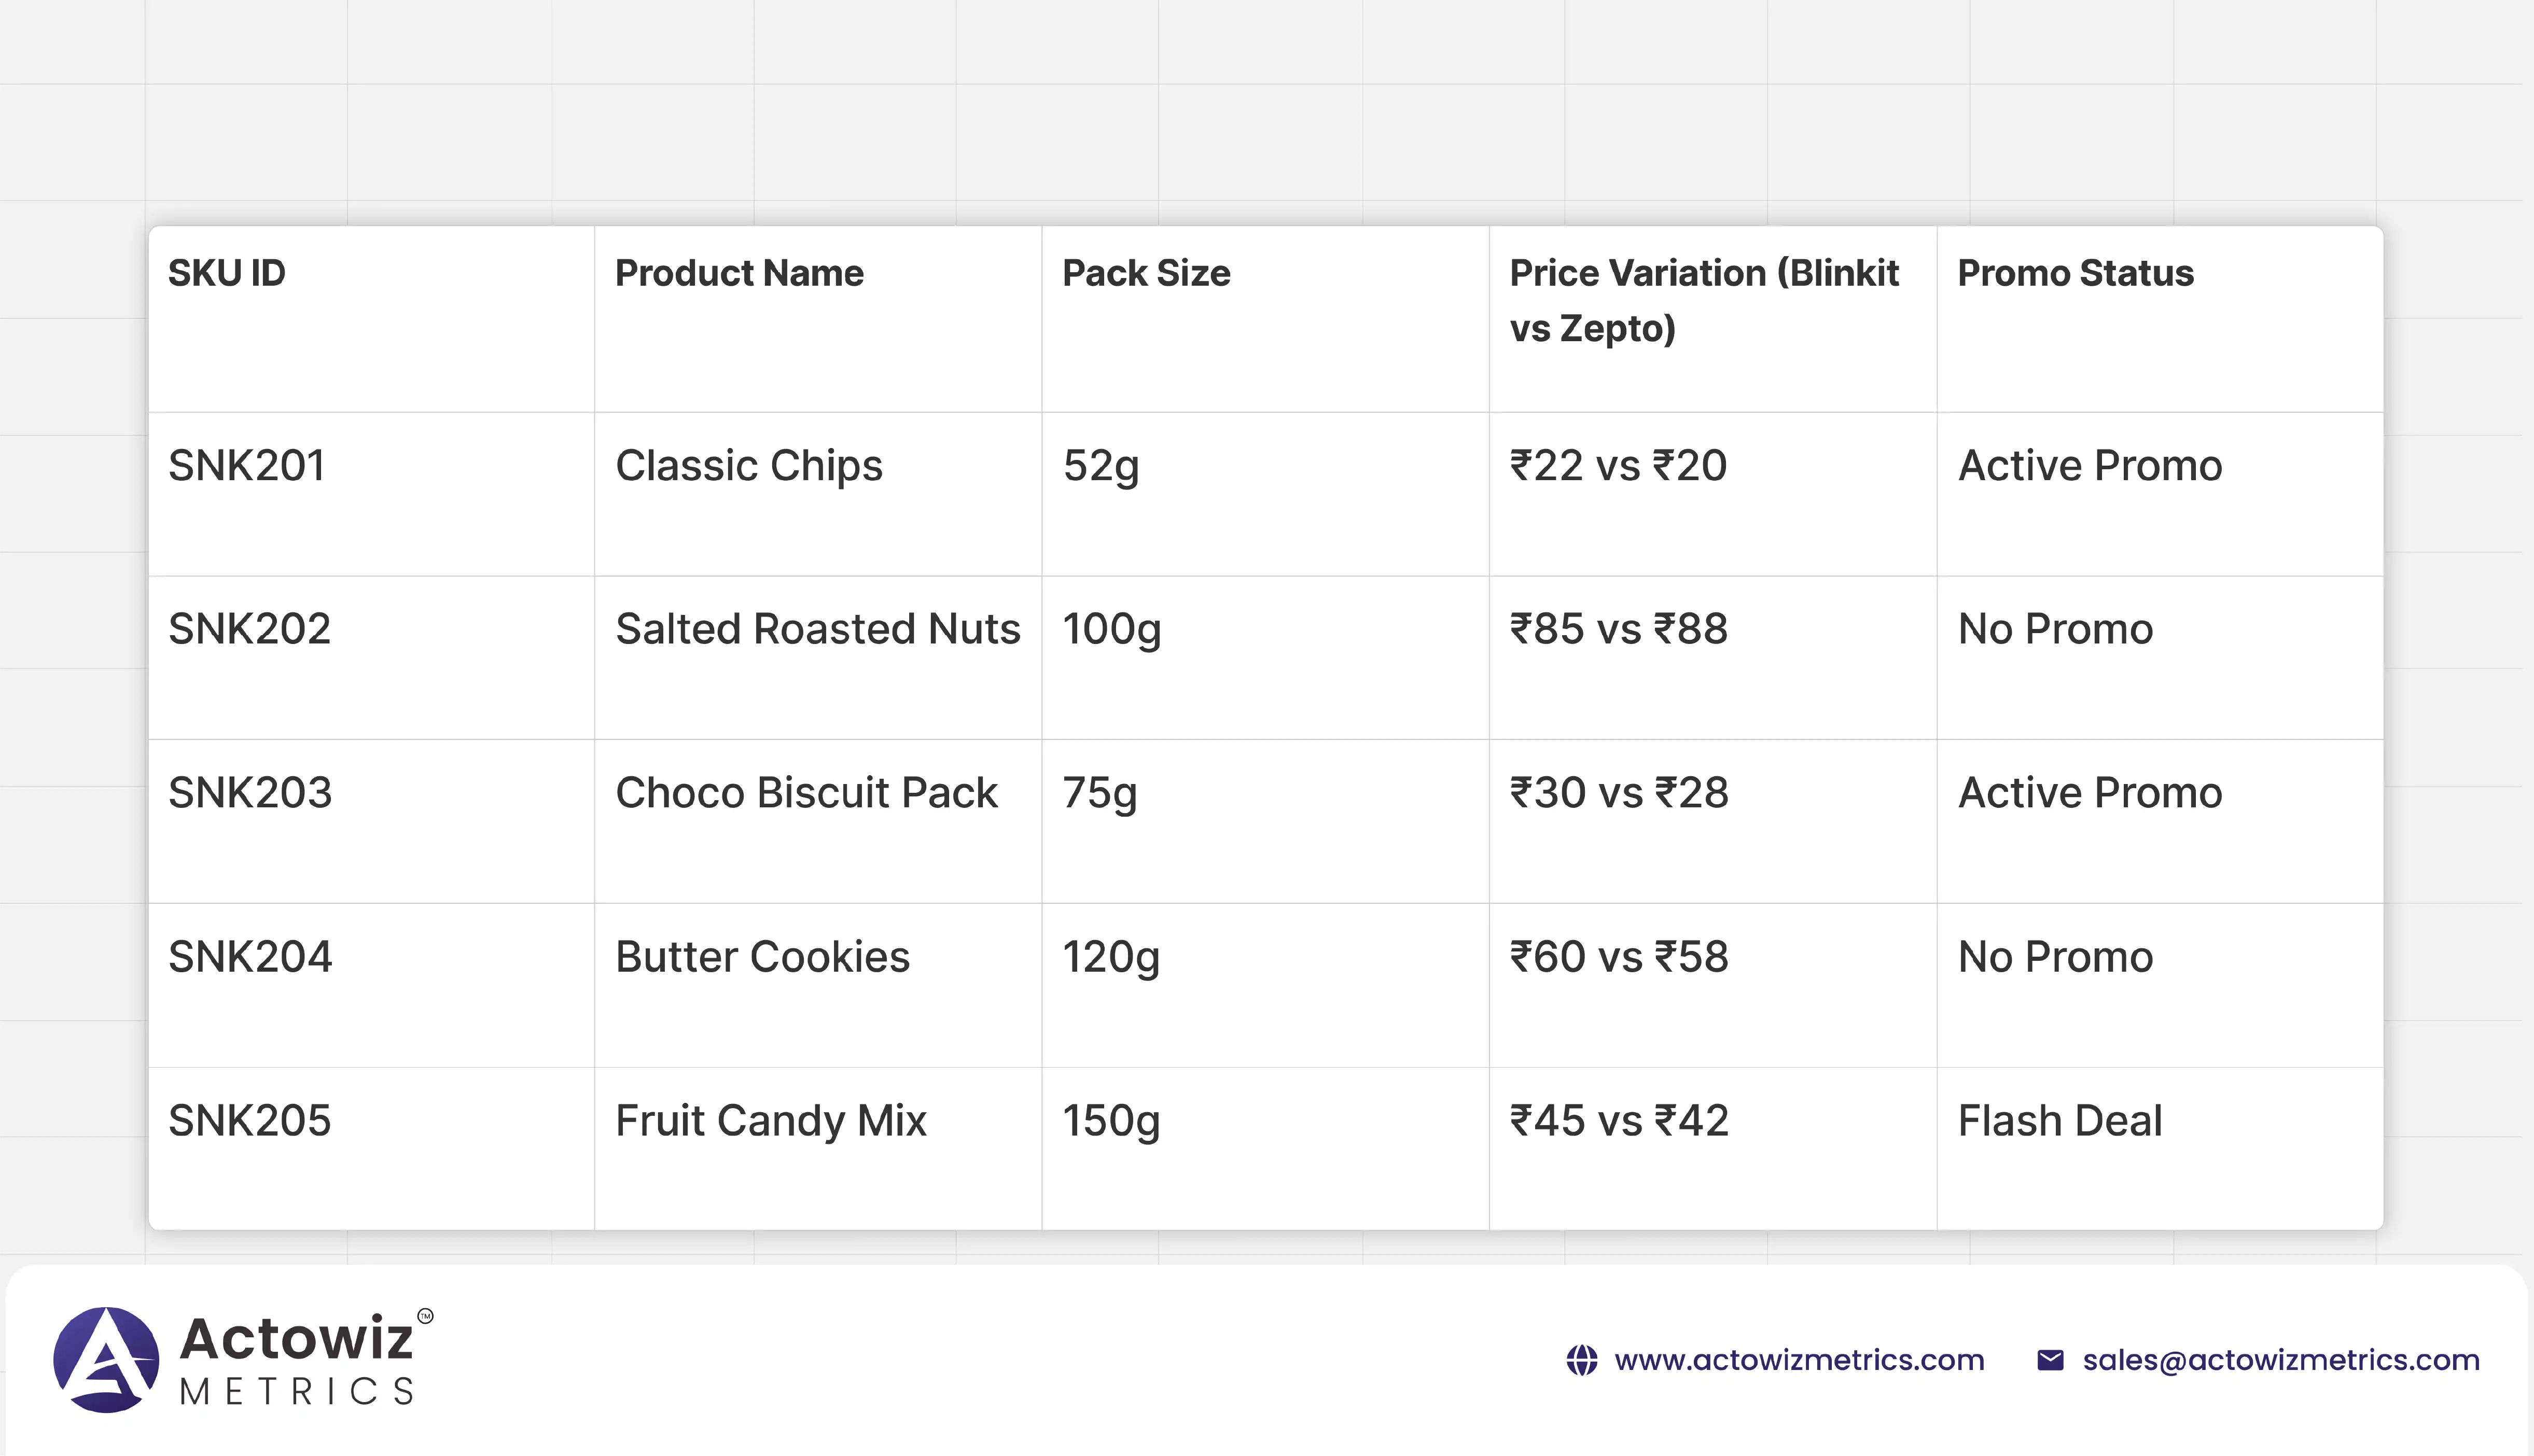This screenshot has width=2534, height=1456.
Task: Open the www.actowizmetrics.com link
Action: pos(1799,1361)
